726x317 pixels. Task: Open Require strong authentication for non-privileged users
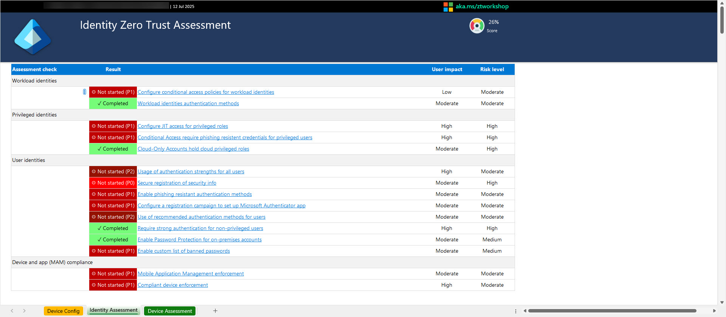(x=200, y=228)
